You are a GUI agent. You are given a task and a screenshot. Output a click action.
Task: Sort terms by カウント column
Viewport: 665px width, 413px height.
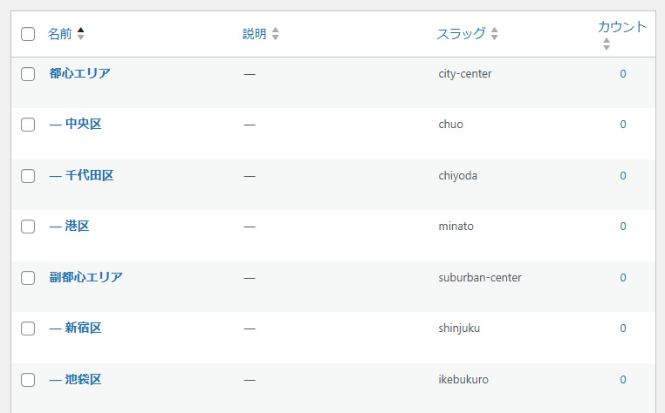[622, 26]
